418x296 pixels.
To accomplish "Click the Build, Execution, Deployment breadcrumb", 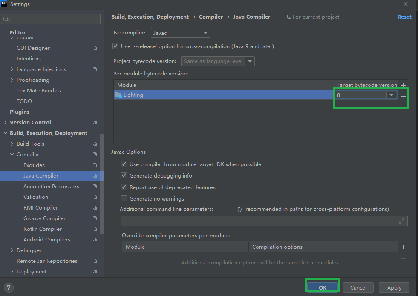I will point(150,17).
